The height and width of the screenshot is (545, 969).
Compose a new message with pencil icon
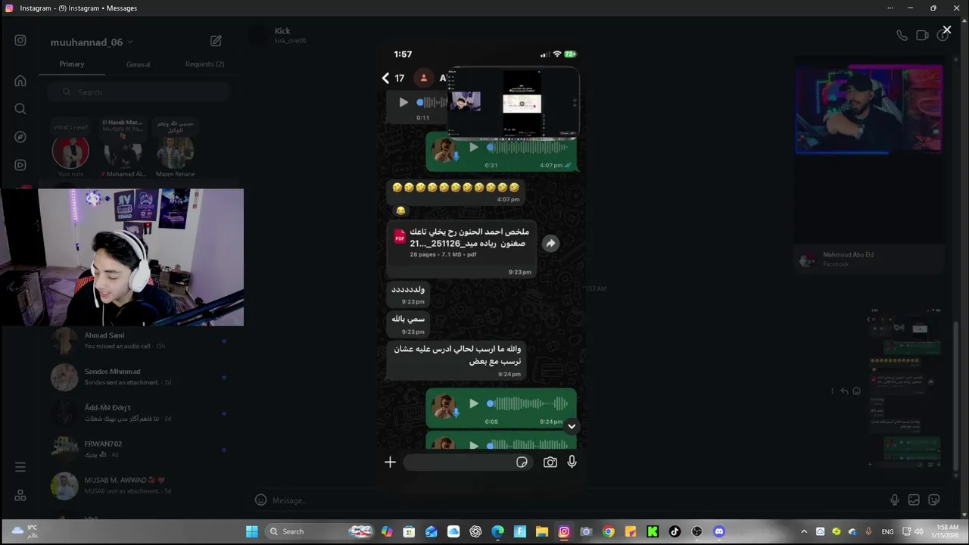[216, 41]
